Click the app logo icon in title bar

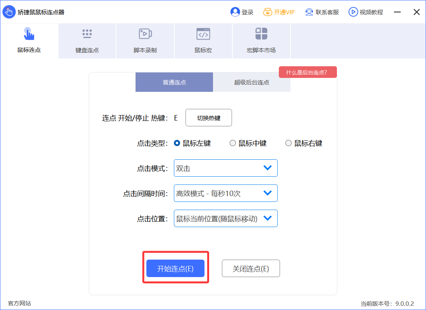pyautogui.click(x=9, y=12)
